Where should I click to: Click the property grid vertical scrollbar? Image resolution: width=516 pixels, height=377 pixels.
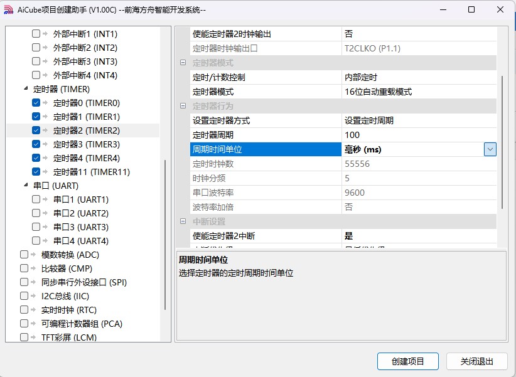click(502, 142)
